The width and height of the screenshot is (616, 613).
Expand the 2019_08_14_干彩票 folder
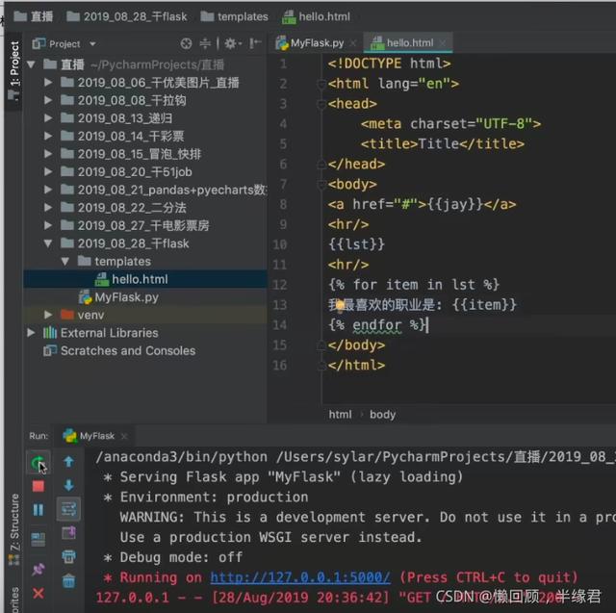pos(48,136)
